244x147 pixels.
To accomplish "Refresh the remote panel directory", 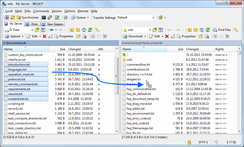I will point(208,30).
